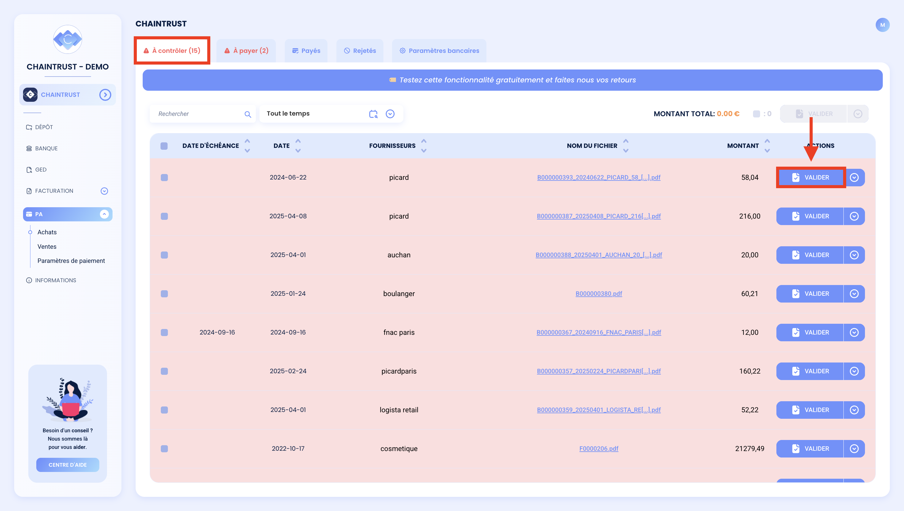
Task: Validate the fnac paris invoice
Action: tap(810, 332)
